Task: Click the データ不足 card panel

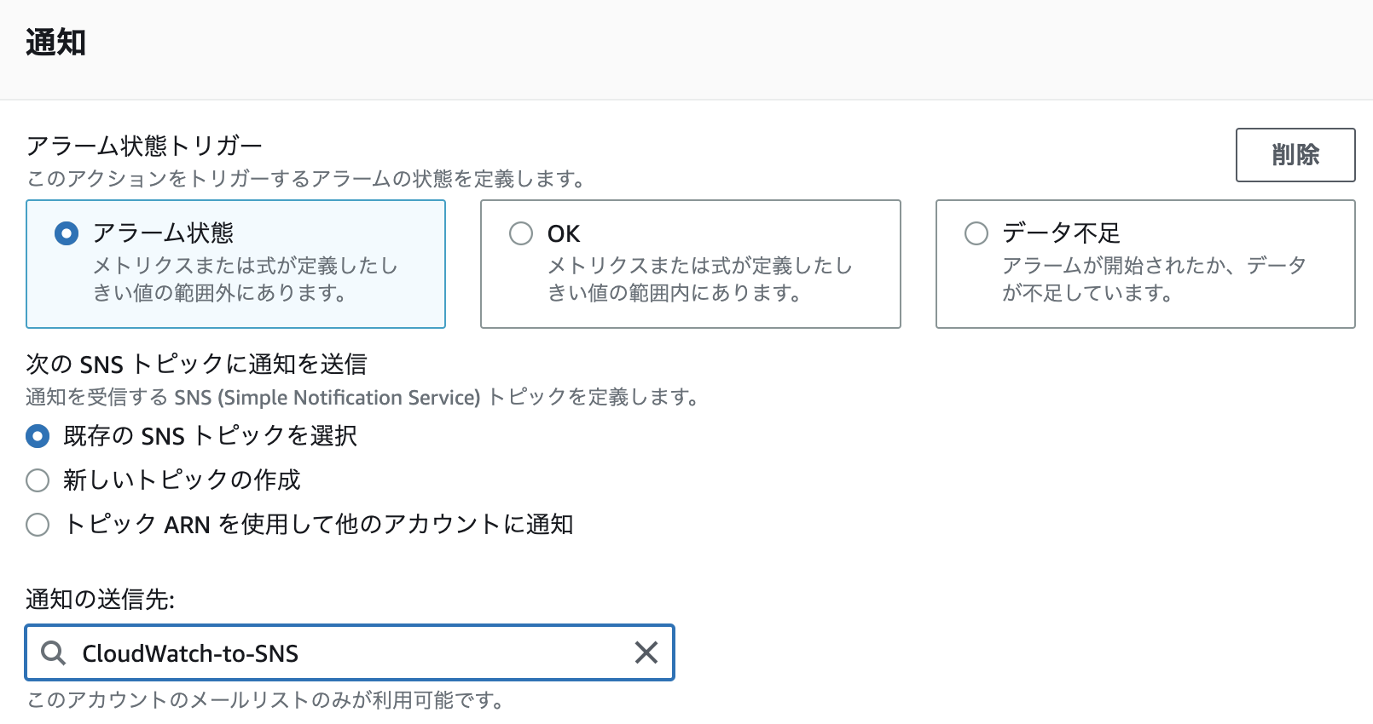Action: [1145, 264]
